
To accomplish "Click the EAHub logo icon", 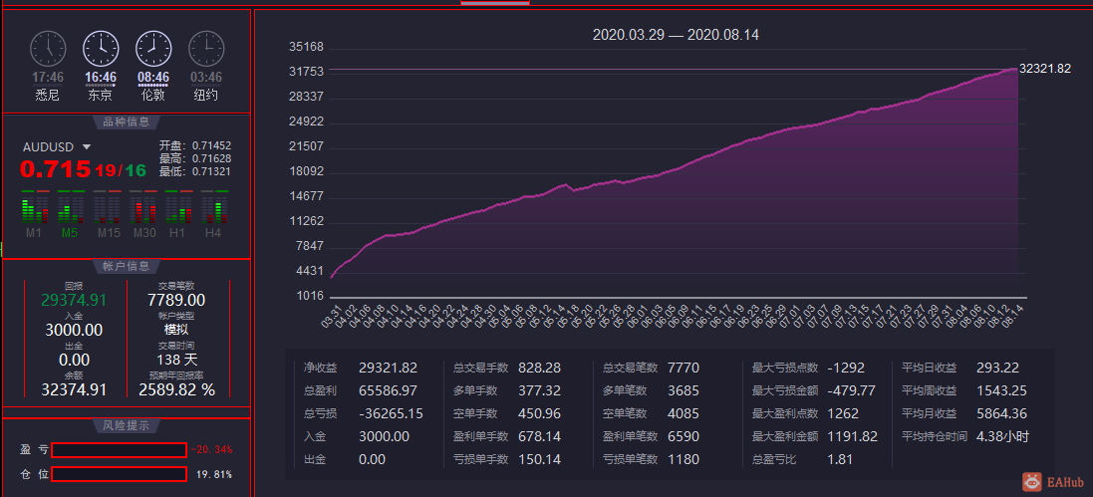I will point(1032,482).
